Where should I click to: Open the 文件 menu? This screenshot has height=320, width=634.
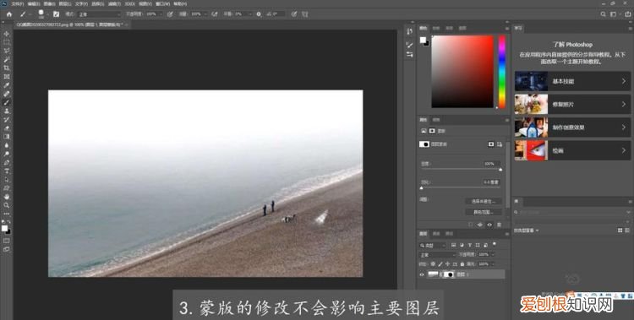click(x=18, y=3)
